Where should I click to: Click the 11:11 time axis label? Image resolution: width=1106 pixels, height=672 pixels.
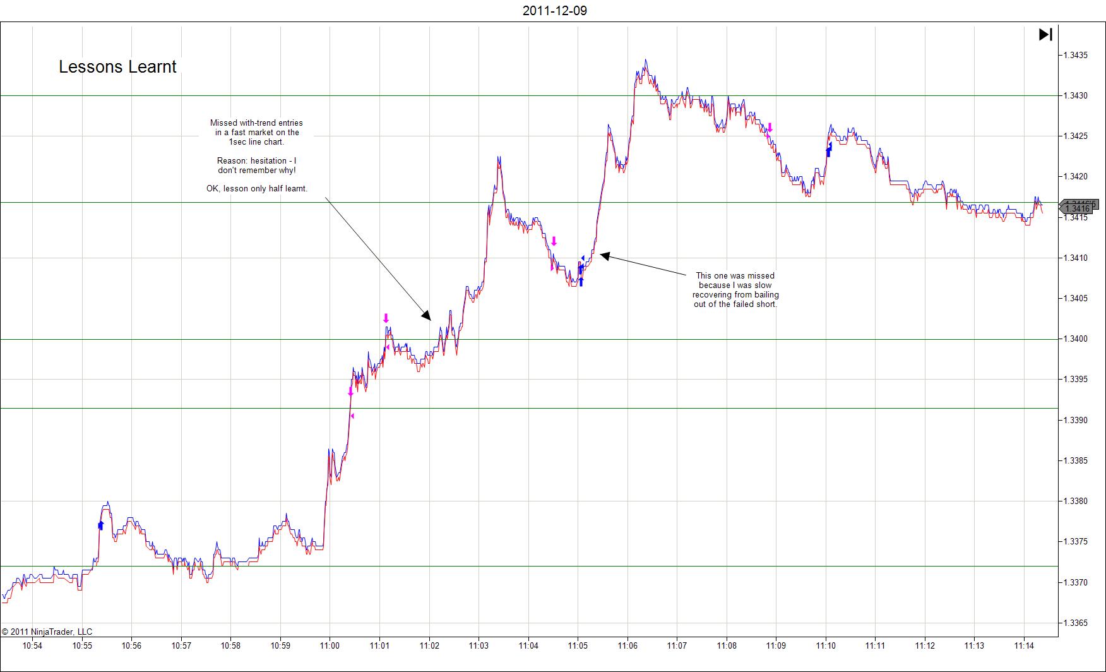[875, 646]
